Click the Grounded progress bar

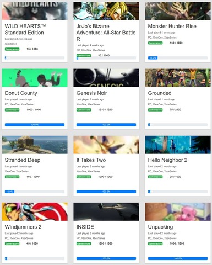(x=178, y=125)
